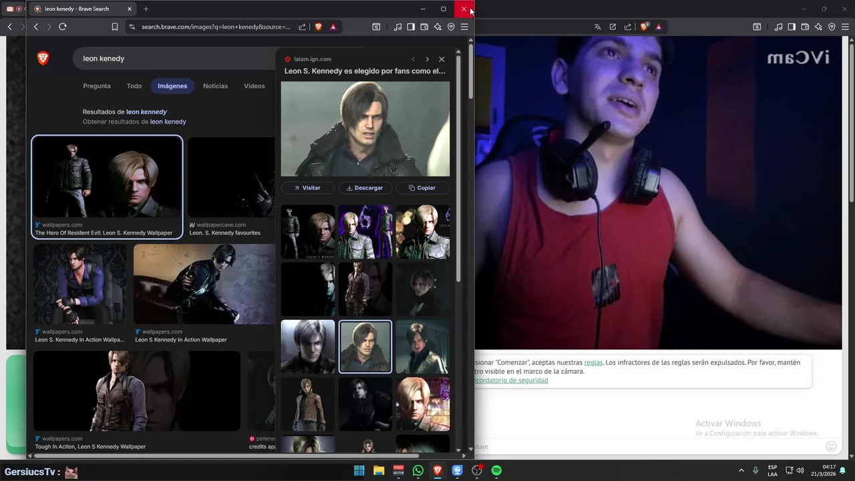
Task: Open emoji picker in chat box
Action: coord(831,446)
